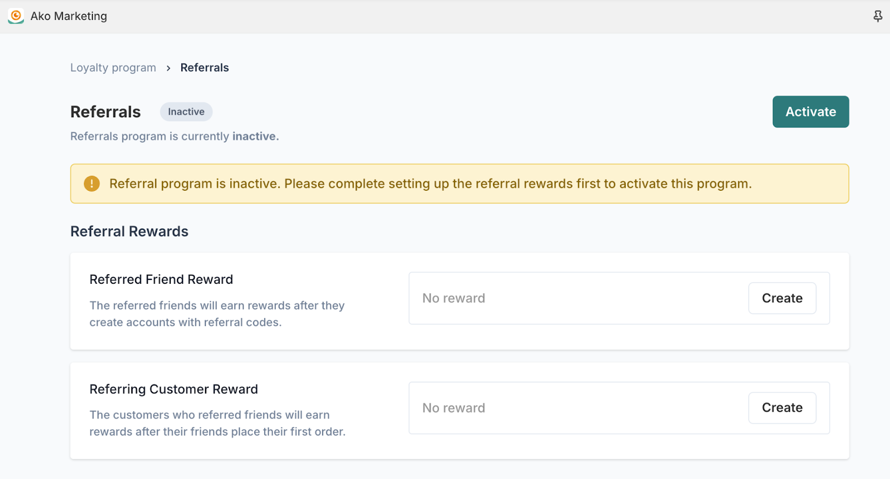
Task: Click the Referrals breadcrumb item
Action: click(205, 68)
